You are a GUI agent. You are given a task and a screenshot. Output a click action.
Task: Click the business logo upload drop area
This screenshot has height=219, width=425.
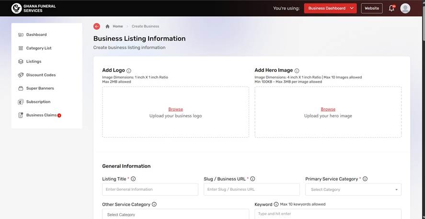[176, 112]
